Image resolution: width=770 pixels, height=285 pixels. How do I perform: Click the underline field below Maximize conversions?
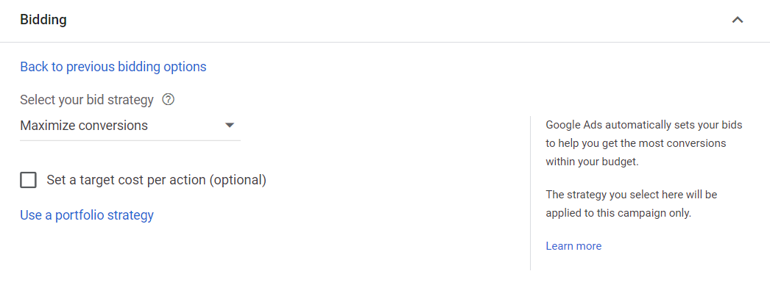click(x=130, y=140)
